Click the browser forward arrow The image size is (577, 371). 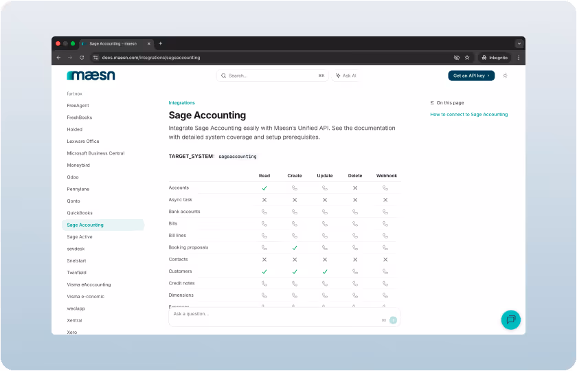point(70,58)
